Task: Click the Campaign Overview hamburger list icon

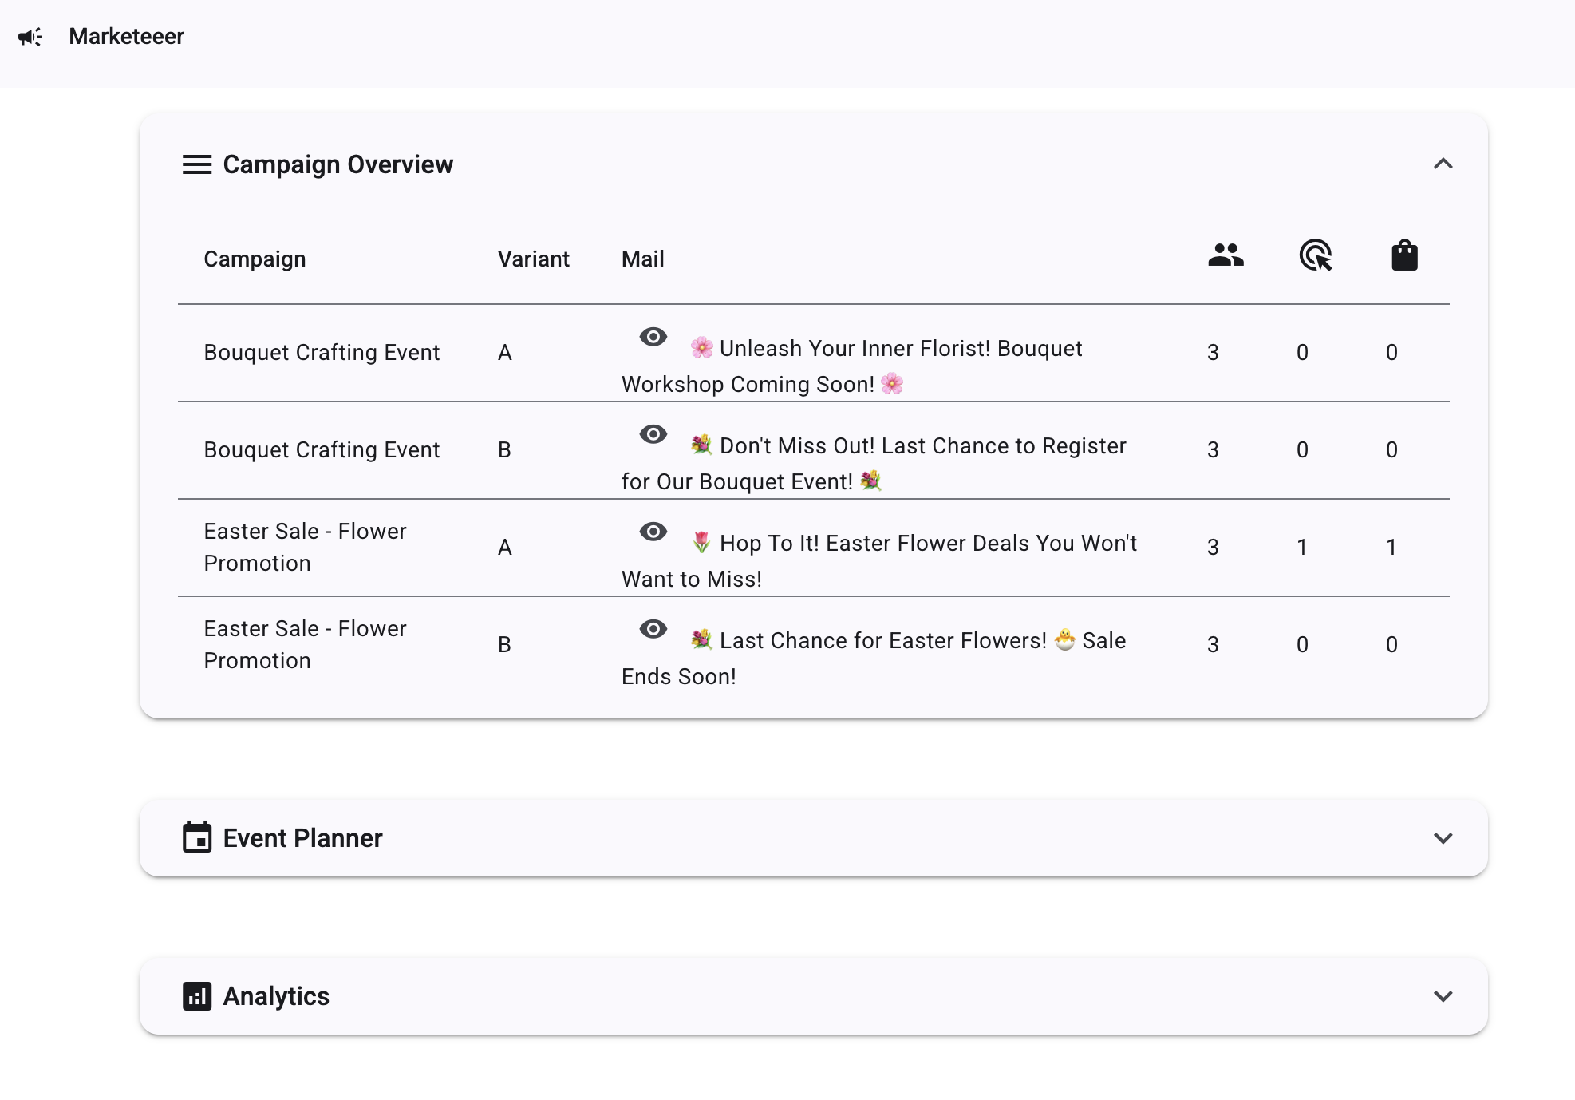Action: [x=197, y=164]
